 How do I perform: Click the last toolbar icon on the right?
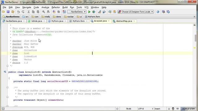pos(168,12)
